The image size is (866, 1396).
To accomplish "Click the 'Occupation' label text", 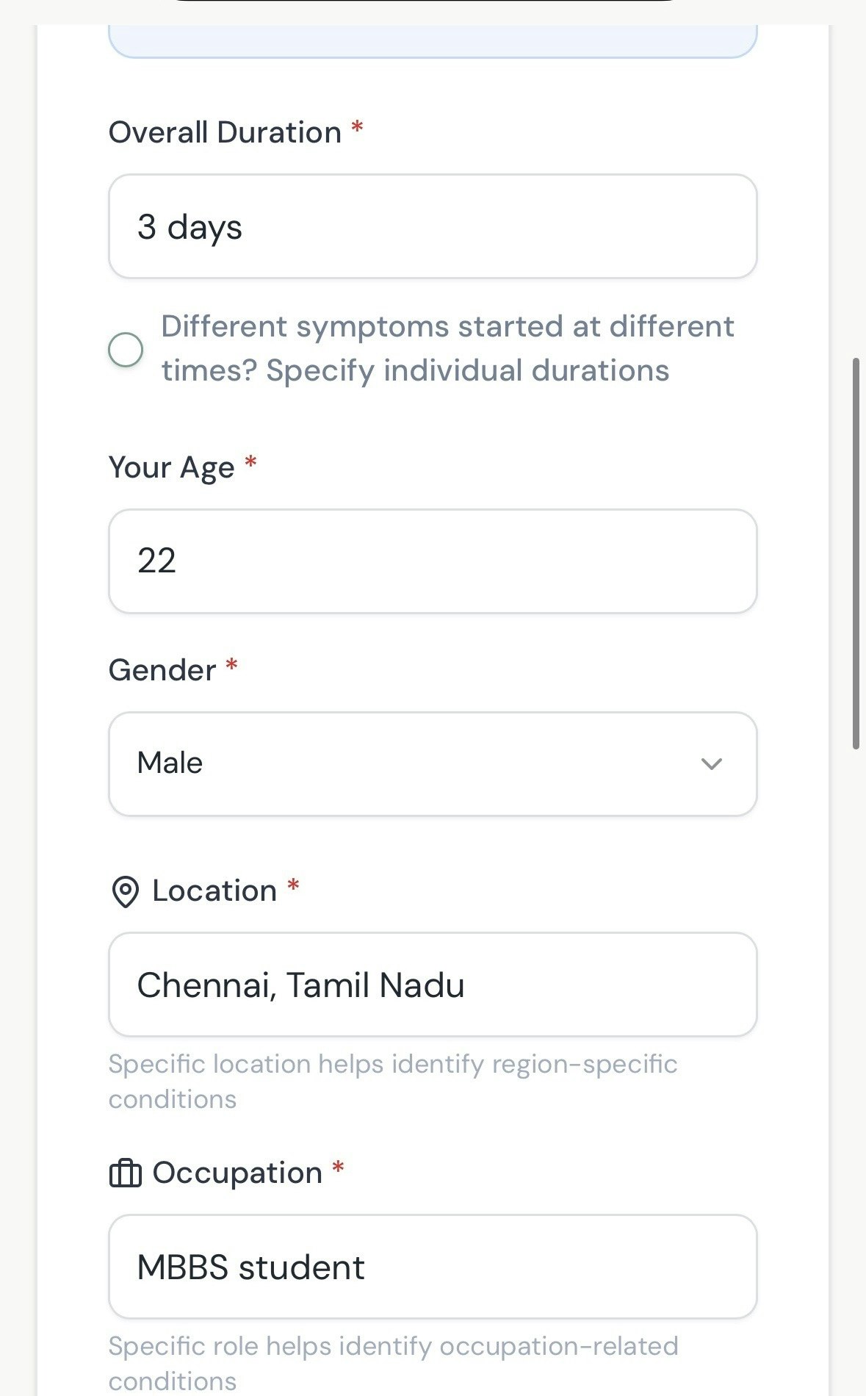I will (237, 1173).
